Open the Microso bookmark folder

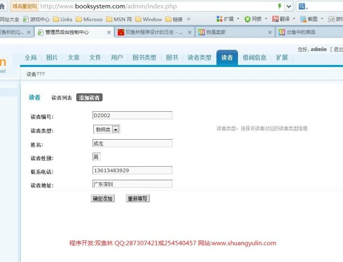pos(89,19)
